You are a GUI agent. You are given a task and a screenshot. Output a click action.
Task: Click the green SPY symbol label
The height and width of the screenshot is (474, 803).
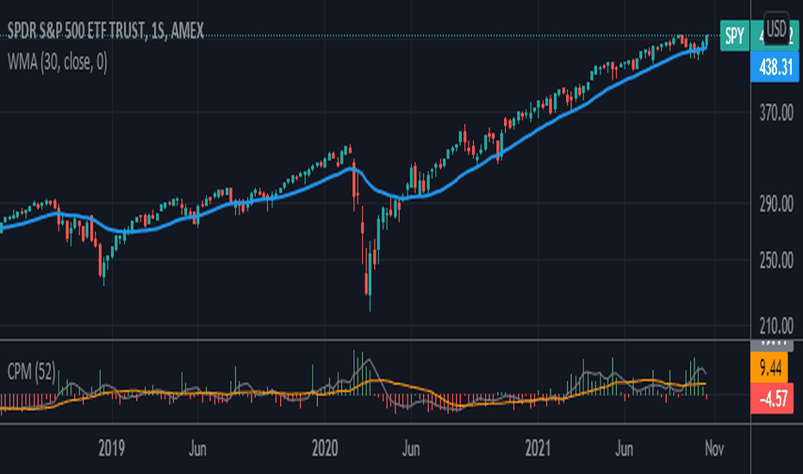pyautogui.click(x=734, y=36)
